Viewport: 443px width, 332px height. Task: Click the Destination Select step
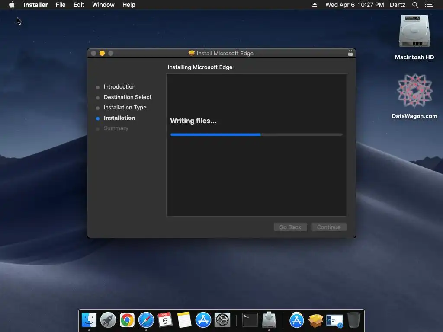pyautogui.click(x=128, y=97)
